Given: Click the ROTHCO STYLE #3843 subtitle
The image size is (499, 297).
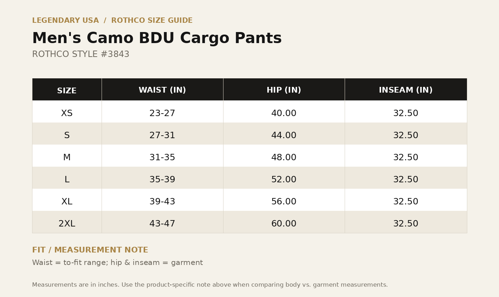Looking at the screenshot, I should [81, 54].
